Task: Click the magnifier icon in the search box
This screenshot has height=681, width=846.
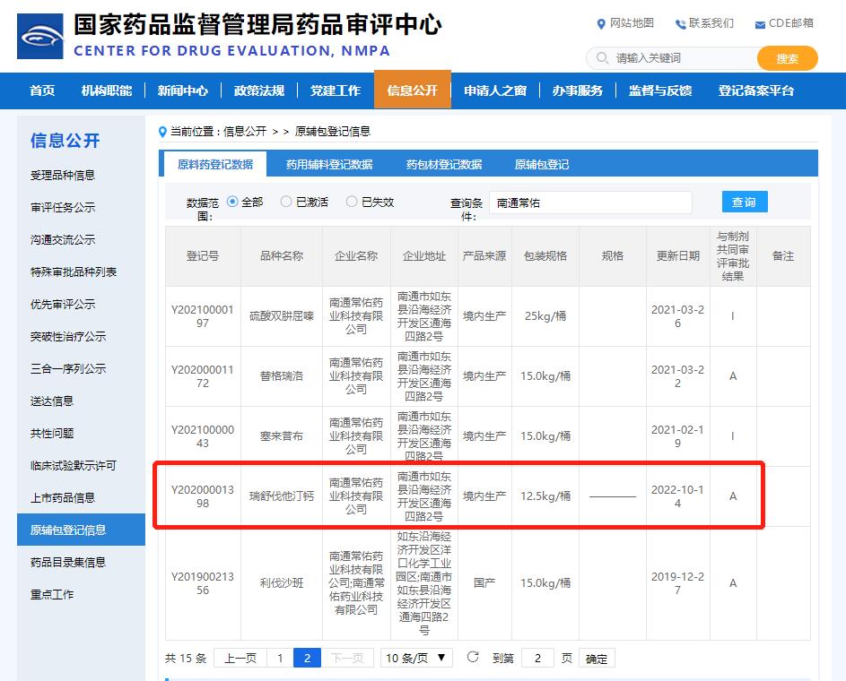Action: pos(601,58)
